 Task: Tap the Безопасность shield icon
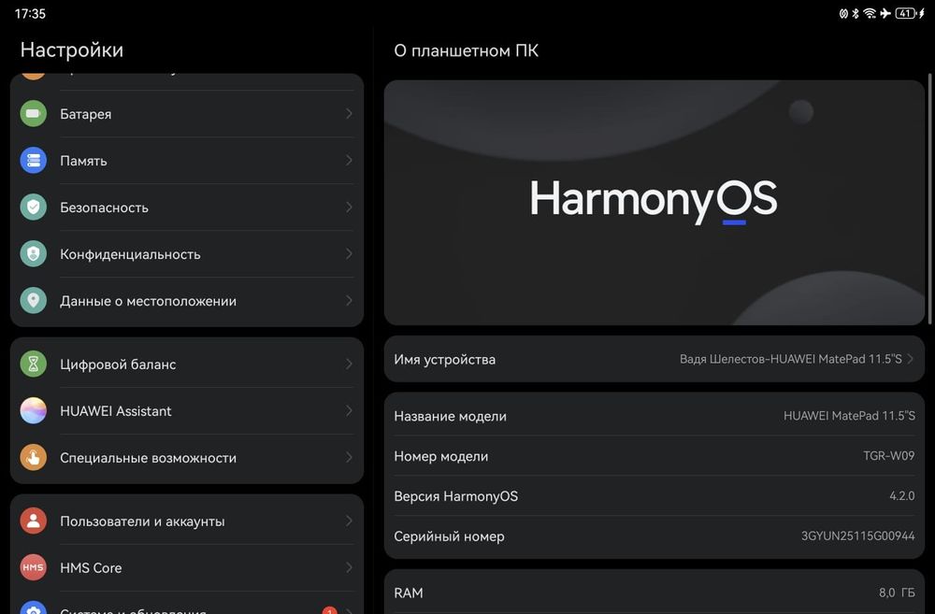pos(34,207)
